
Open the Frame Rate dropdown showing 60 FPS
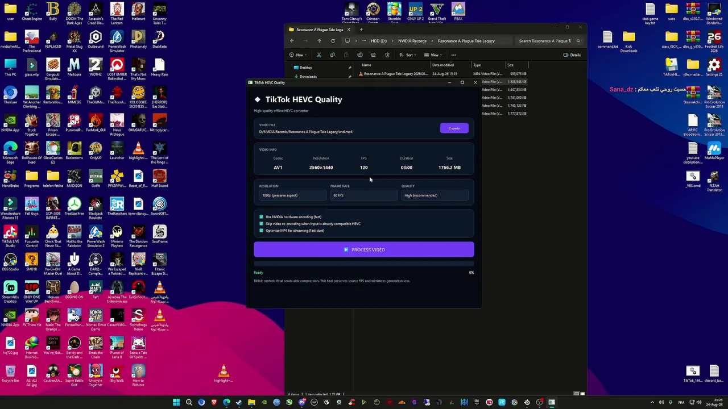(x=363, y=195)
